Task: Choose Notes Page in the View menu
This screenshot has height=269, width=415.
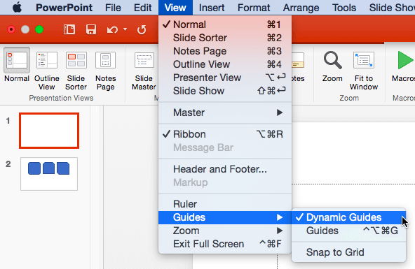Action: click(225, 51)
